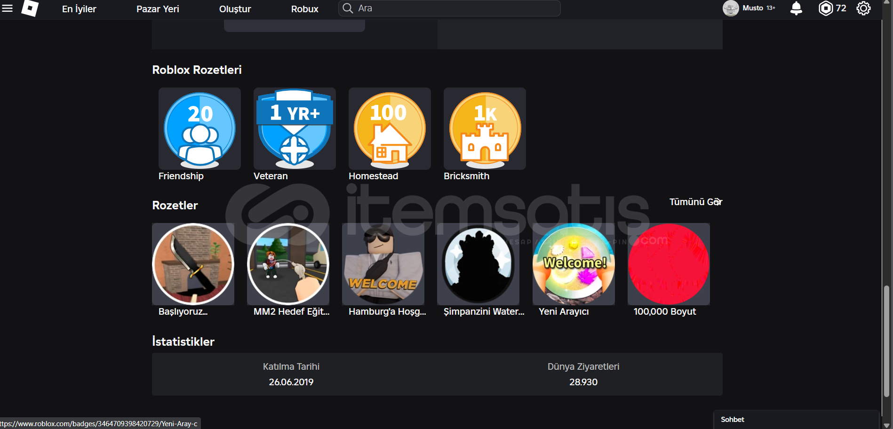Viewport: 893px width, 429px height.
Task: Open the Şimpanzini Water badge thumbnail
Action: (478, 264)
